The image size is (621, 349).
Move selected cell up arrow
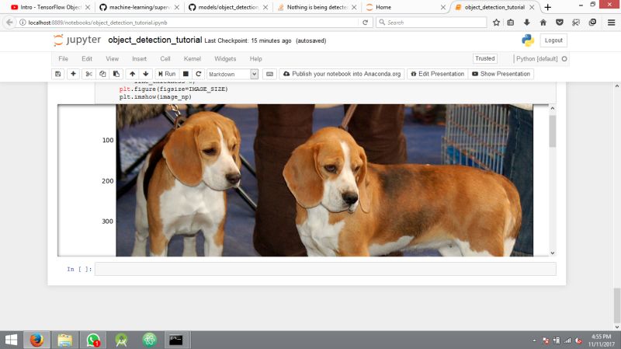pos(132,74)
